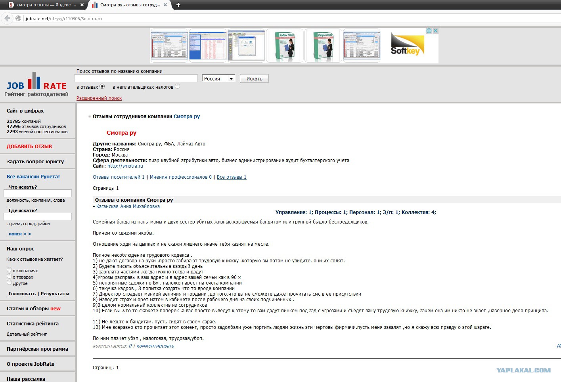Screen dimensions: 561x382
Task: Click the 'Искать' search button
Action: click(x=254, y=78)
